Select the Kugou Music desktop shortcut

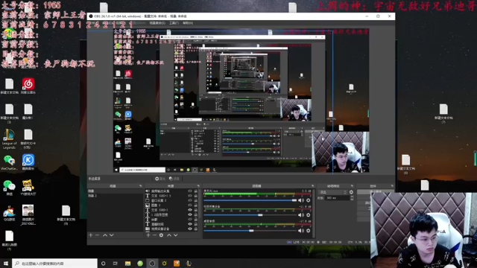[28, 162]
